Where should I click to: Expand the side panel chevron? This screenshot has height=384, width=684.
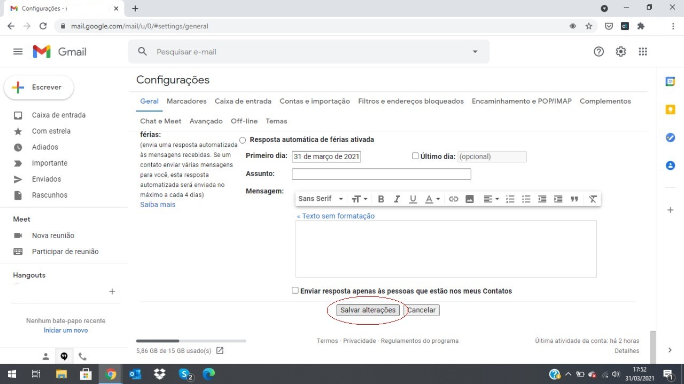click(670, 350)
